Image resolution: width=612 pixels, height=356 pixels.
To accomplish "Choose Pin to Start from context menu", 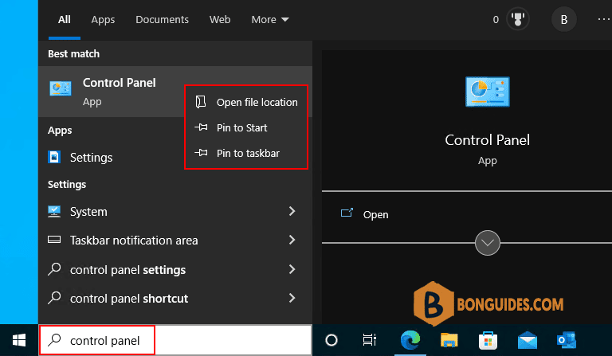I will click(x=246, y=127).
